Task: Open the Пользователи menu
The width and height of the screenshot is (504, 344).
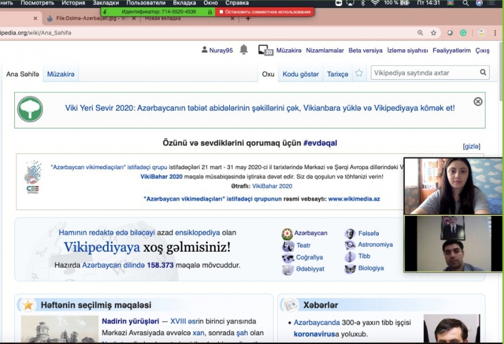Action: 146,3
